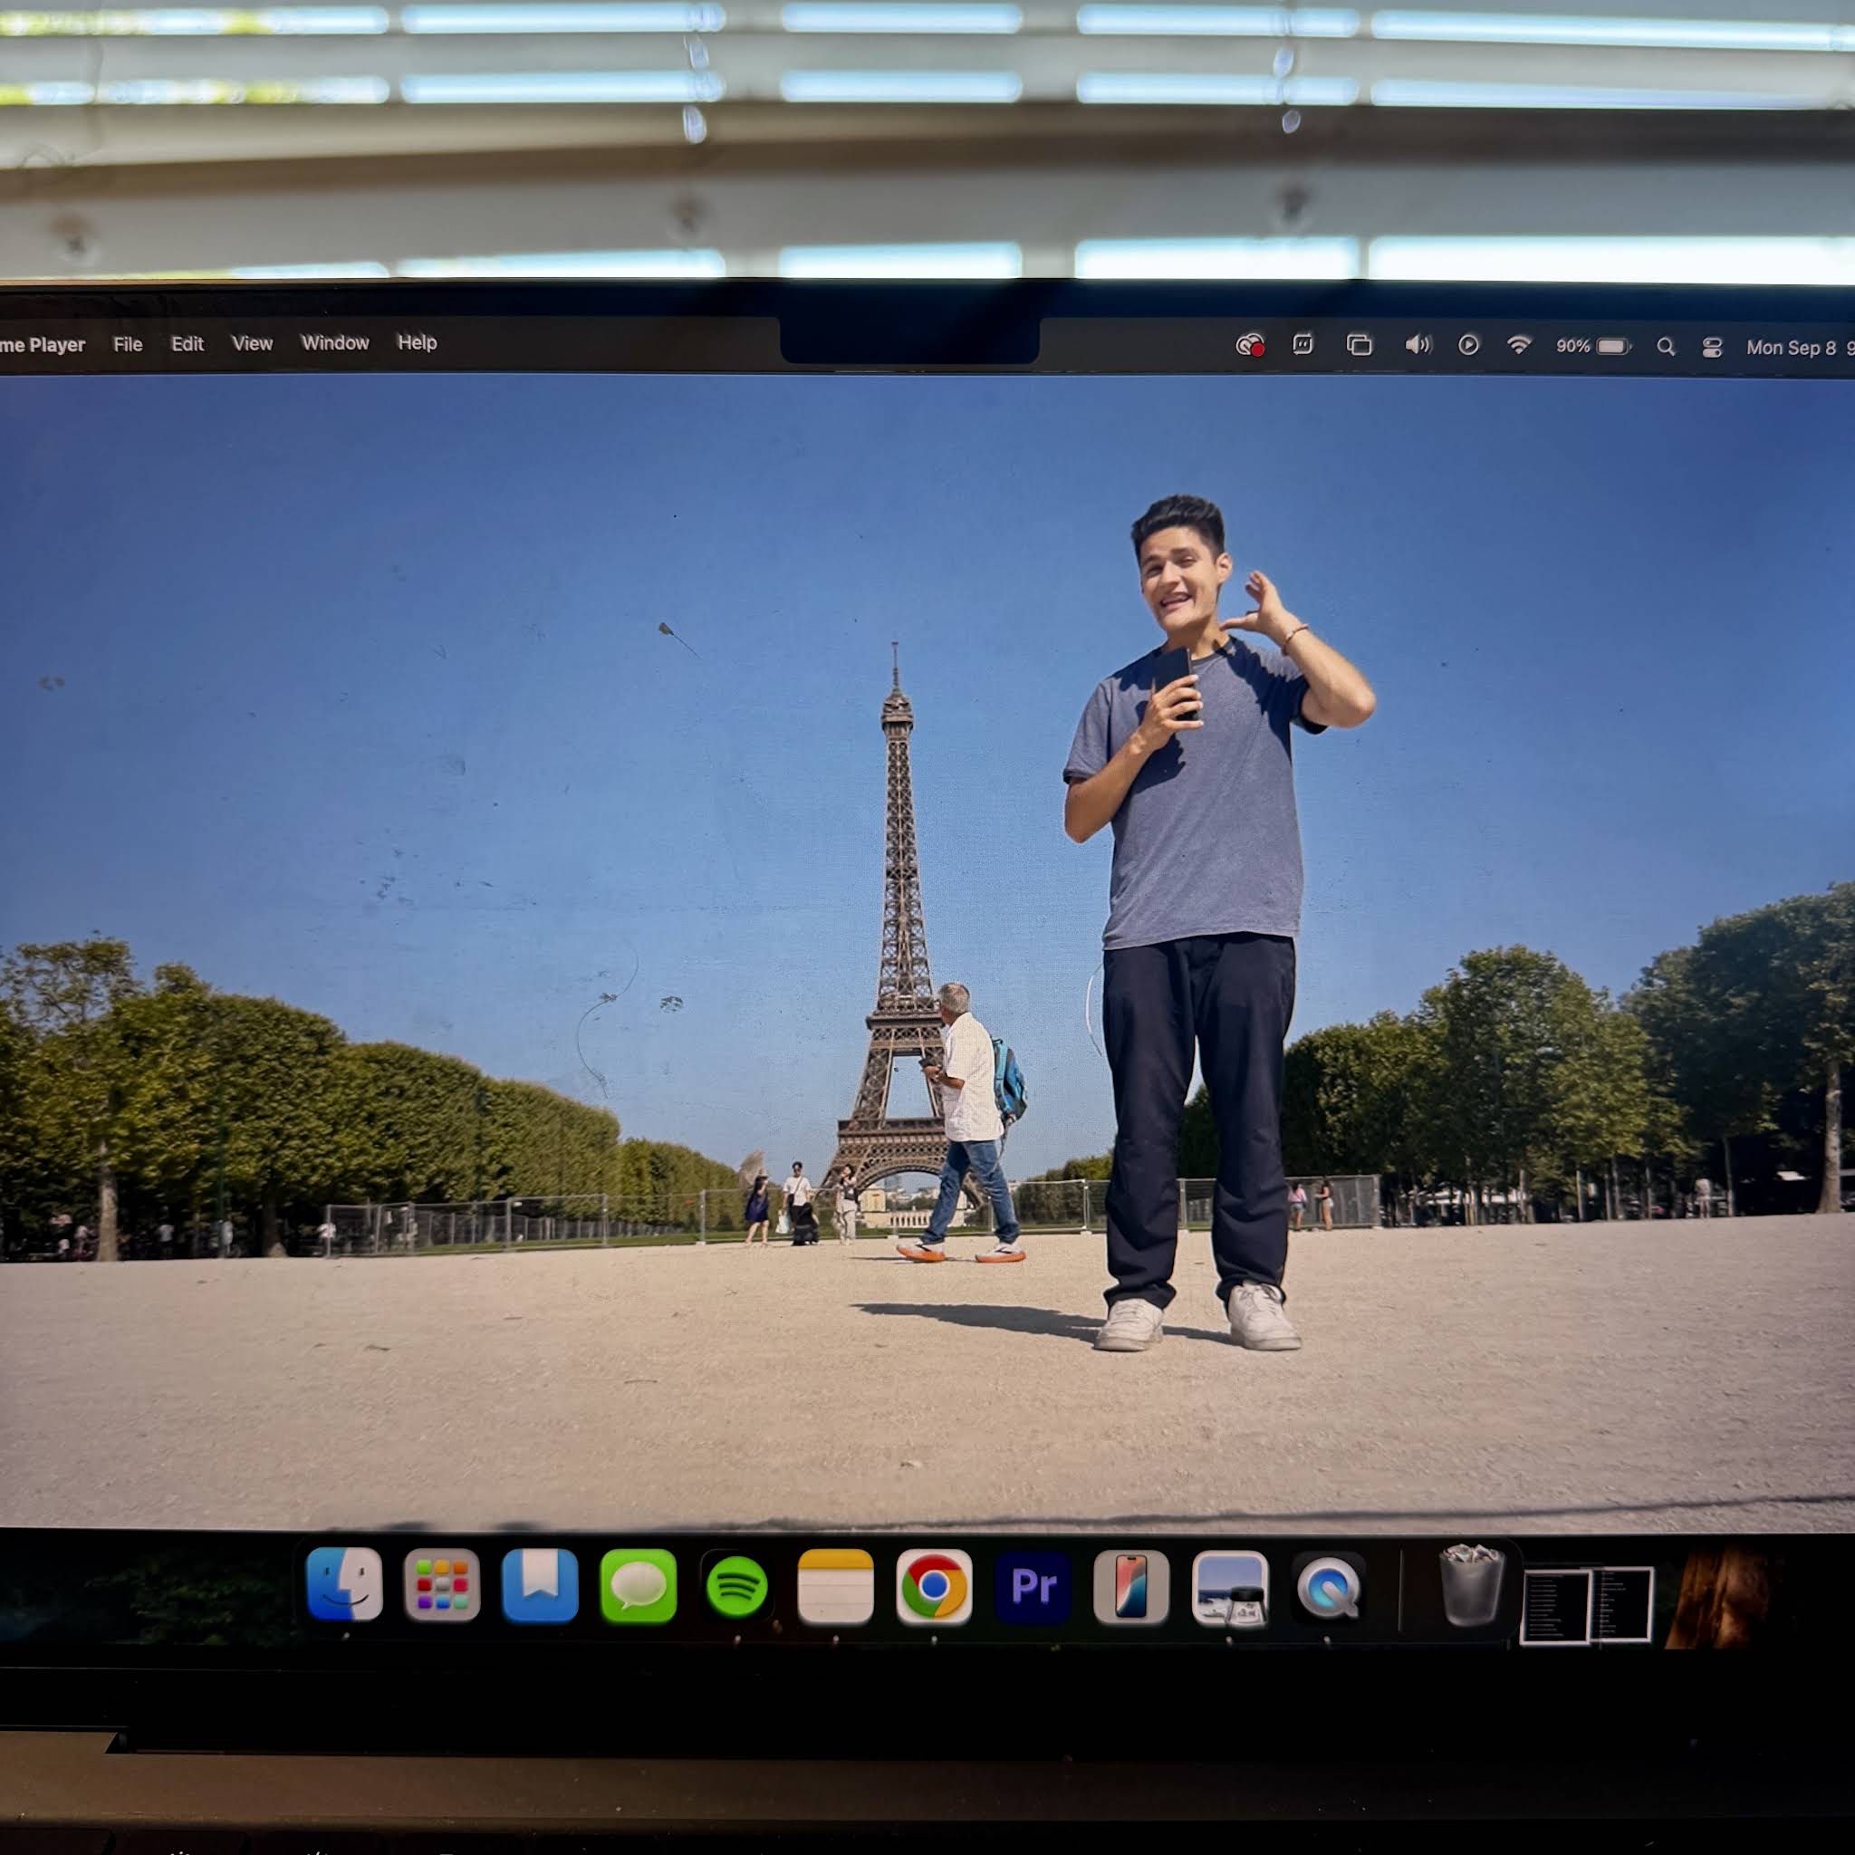Click the menu bar icon right of Creative Cloud
Screen dimensions: 1855x1855
(x=1302, y=343)
